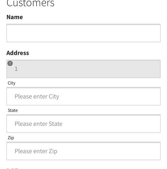Click the partially visible label below Zip
167x169 pixels.
coord(13,169)
